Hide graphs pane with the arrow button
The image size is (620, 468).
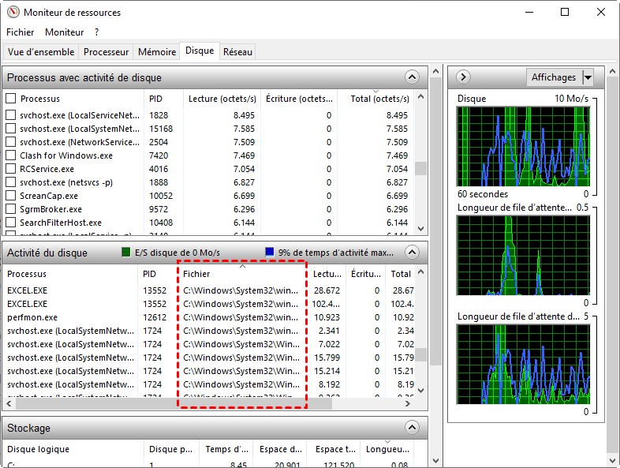click(x=464, y=77)
